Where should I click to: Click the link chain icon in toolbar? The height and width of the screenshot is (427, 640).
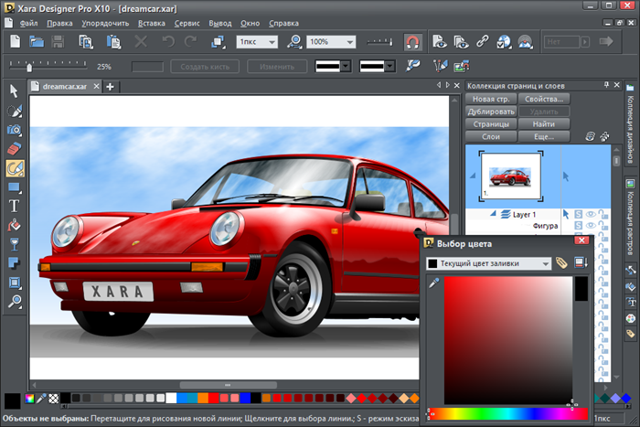[483, 41]
